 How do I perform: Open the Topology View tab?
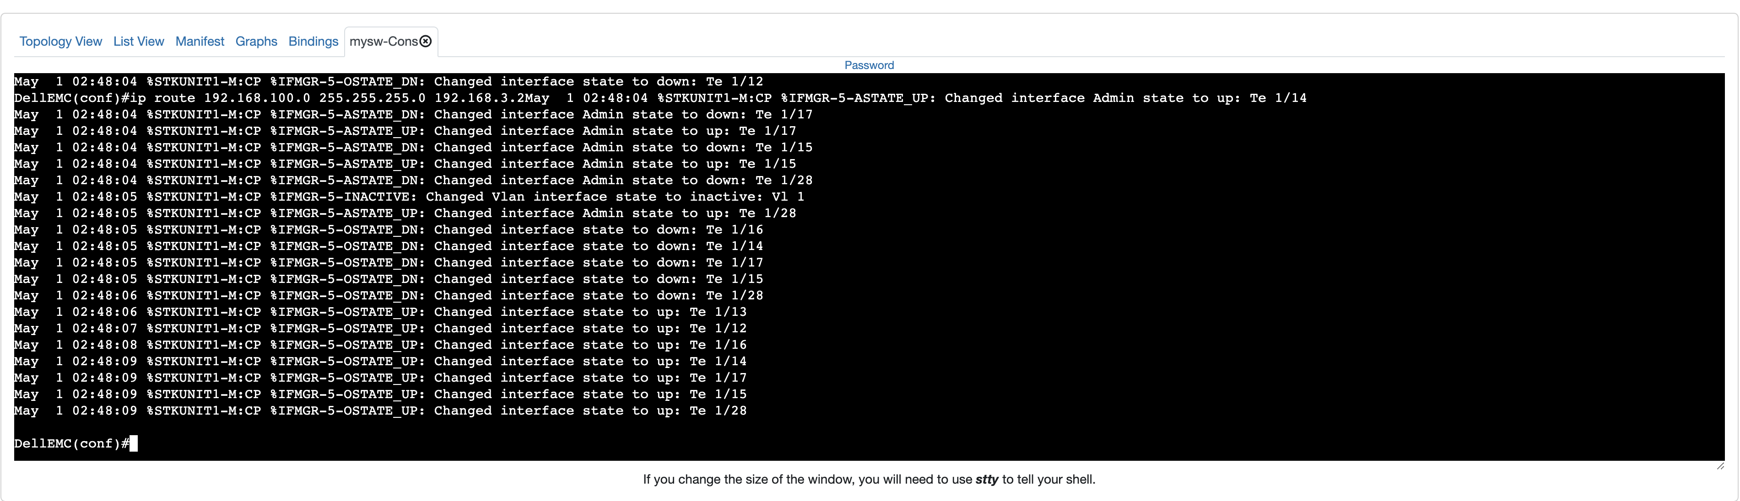pyautogui.click(x=61, y=42)
